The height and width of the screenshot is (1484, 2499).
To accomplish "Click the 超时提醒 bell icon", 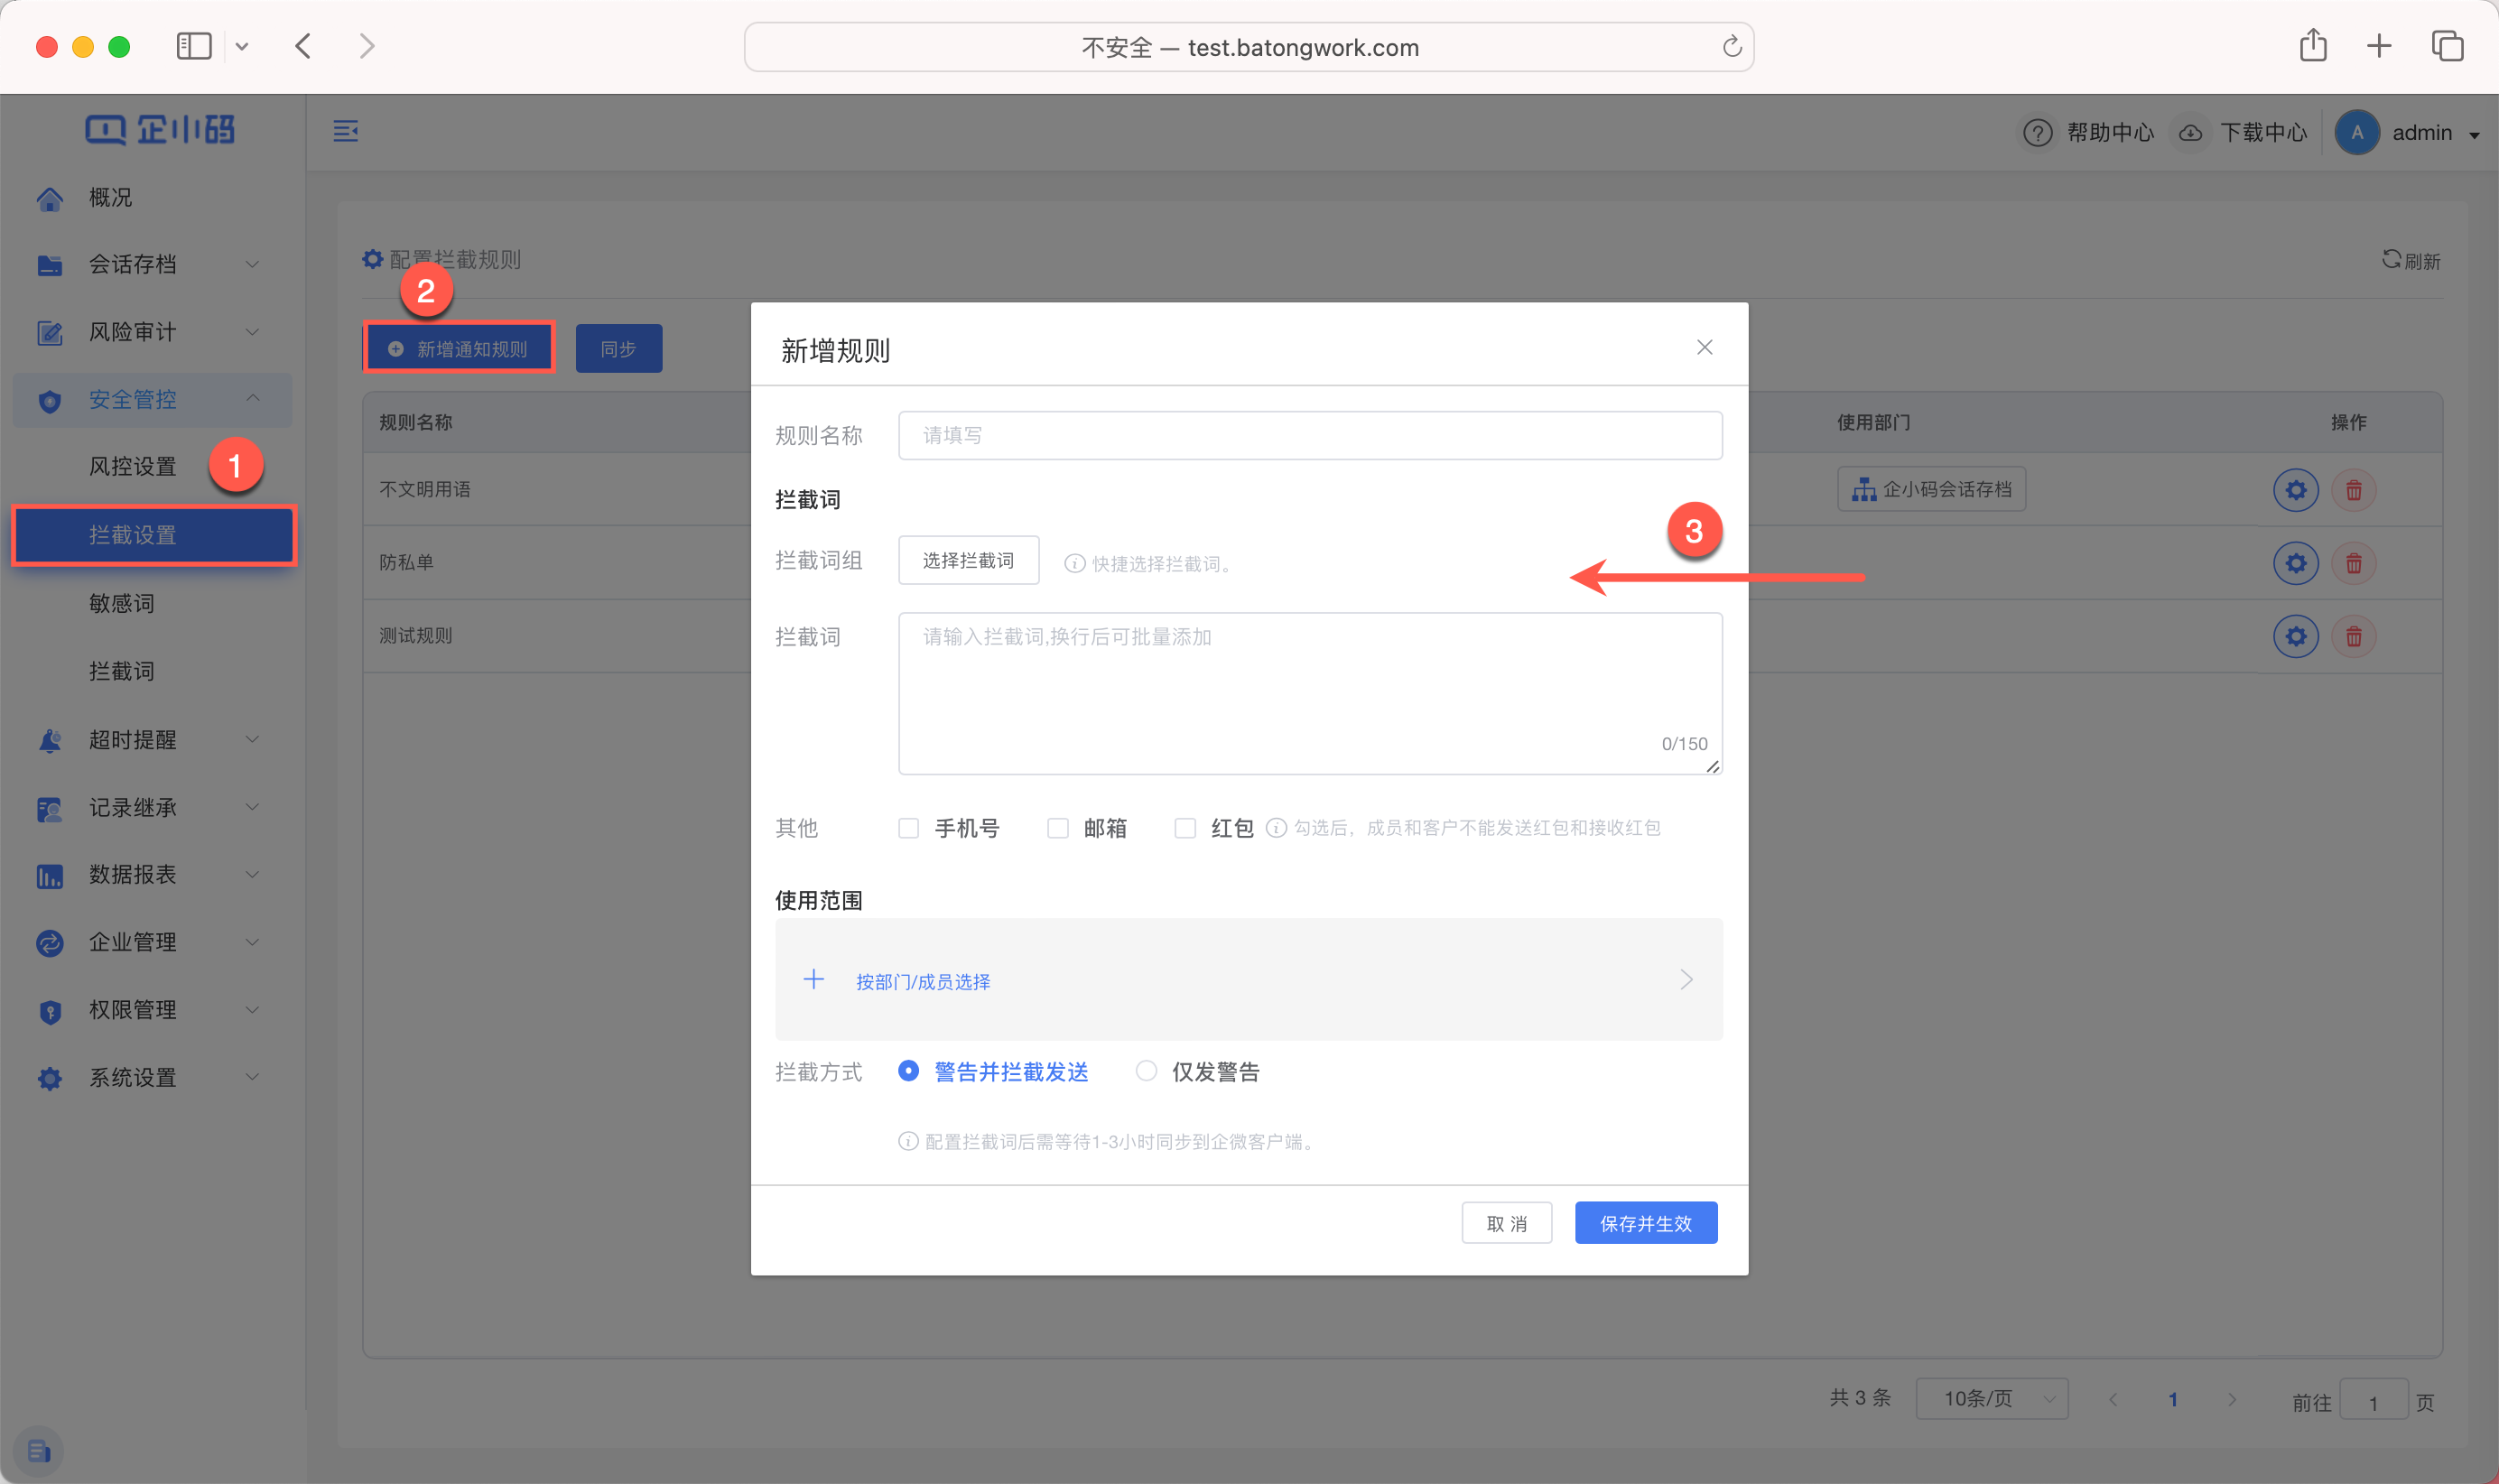I will (x=49, y=740).
